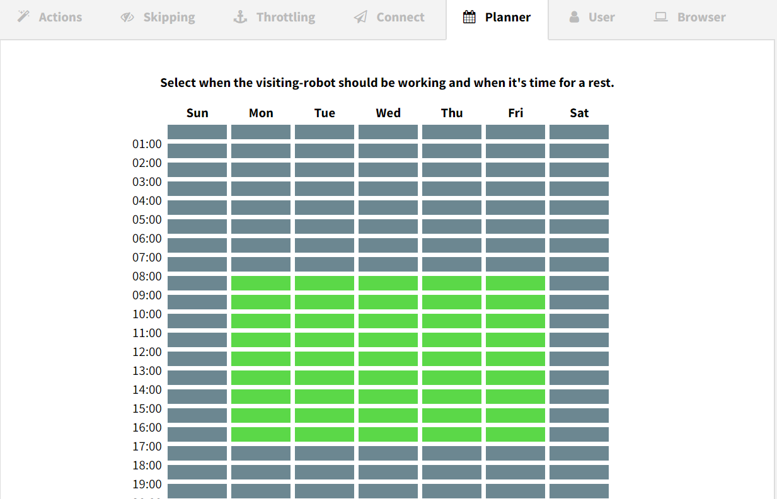
Task: Click the anchor Throttling icon
Action: (240, 17)
